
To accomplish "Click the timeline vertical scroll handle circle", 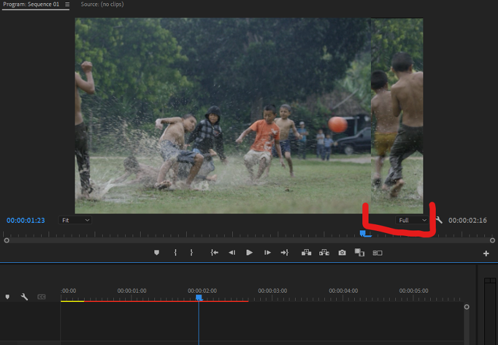I will (466, 307).
